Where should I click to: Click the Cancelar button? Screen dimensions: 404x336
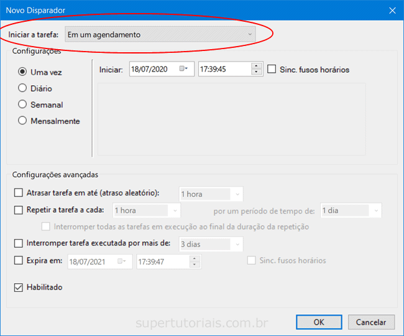click(371, 322)
